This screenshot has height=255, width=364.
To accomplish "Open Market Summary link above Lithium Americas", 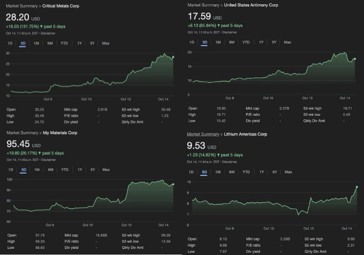I will pyautogui.click(x=203, y=134).
